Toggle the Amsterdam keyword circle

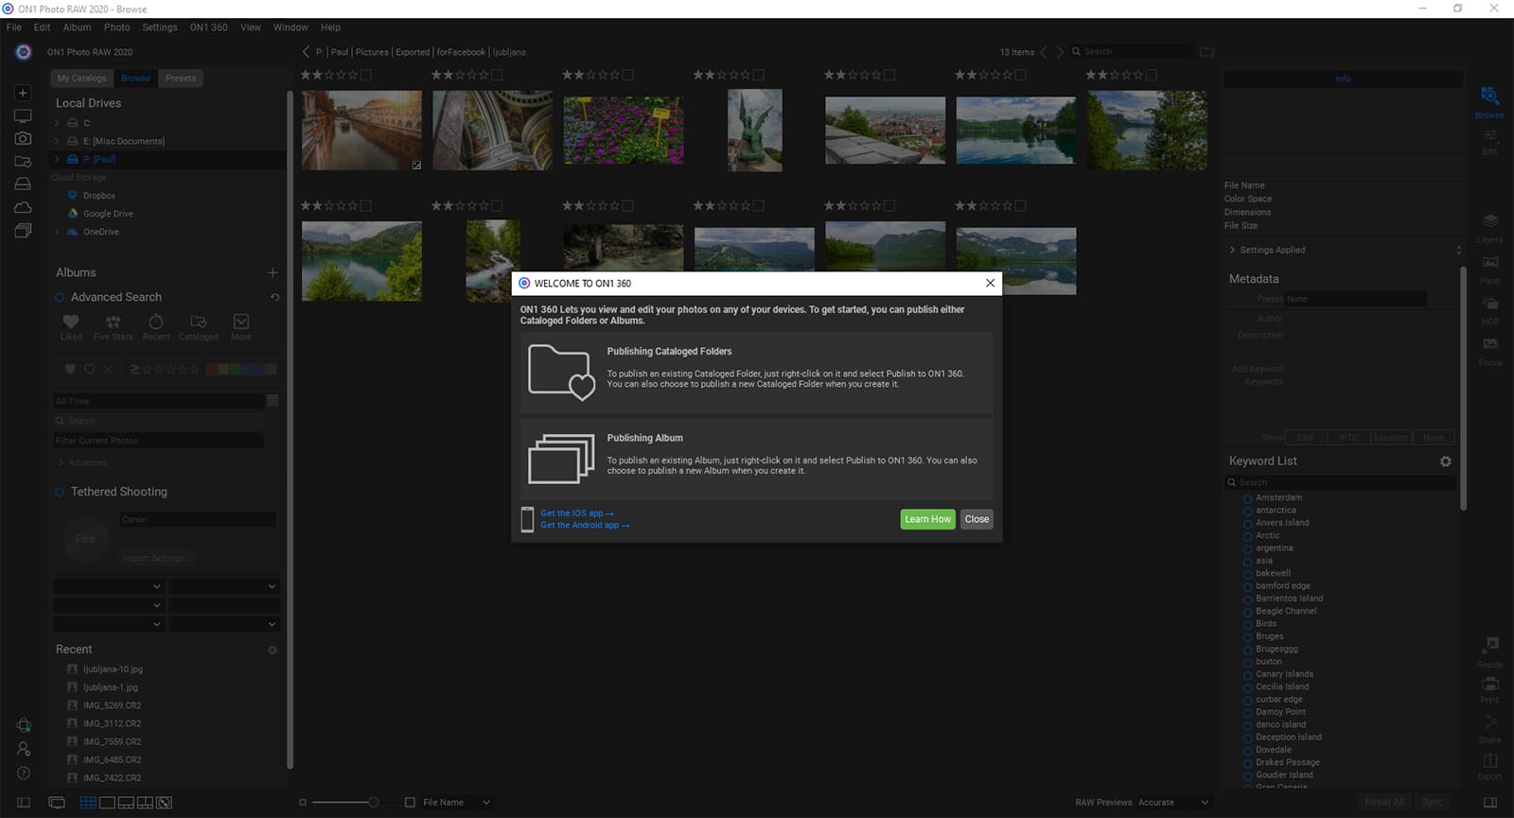(x=1247, y=498)
